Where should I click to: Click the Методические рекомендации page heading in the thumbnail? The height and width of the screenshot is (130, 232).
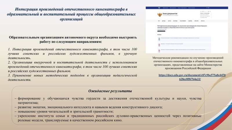point(182,27)
